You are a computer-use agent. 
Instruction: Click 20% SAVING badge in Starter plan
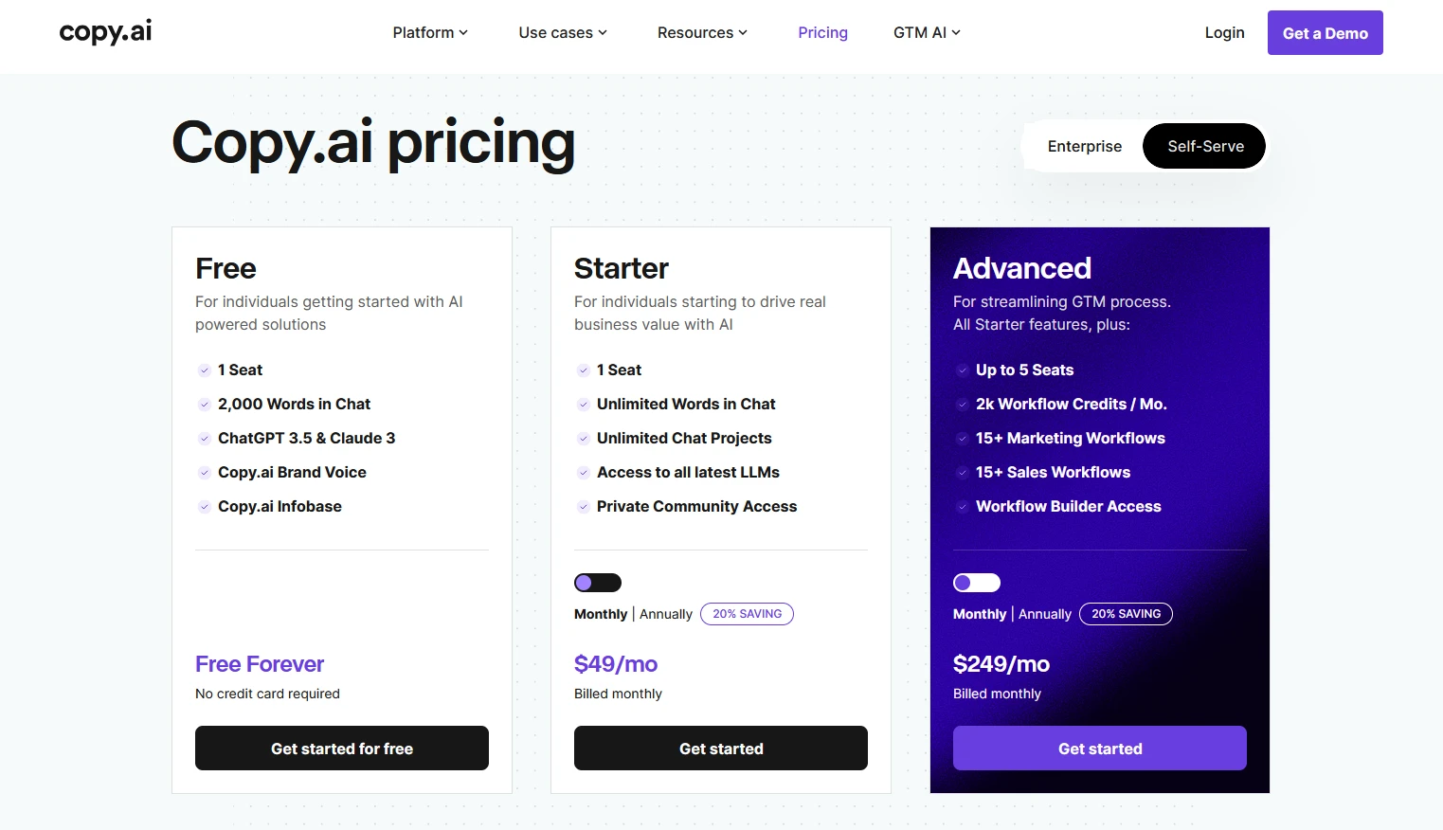tap(747, 614)
